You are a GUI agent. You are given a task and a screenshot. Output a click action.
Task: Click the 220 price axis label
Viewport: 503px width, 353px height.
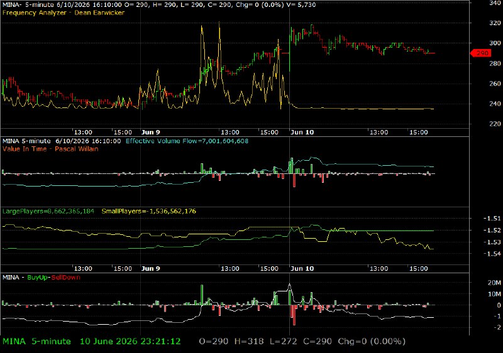[495, 124]
